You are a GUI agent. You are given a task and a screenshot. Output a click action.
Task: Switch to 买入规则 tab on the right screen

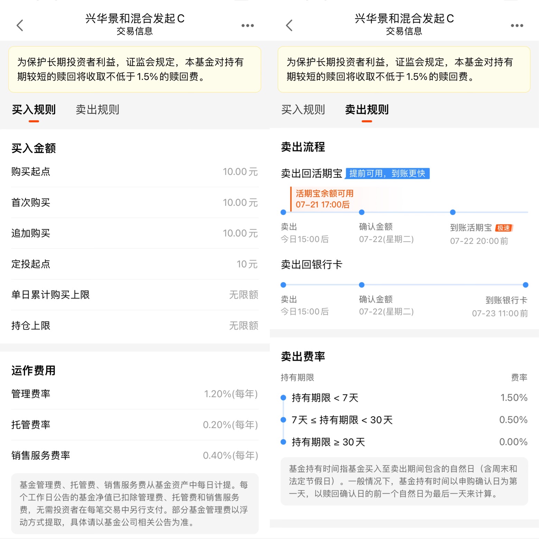coord(303,110)
